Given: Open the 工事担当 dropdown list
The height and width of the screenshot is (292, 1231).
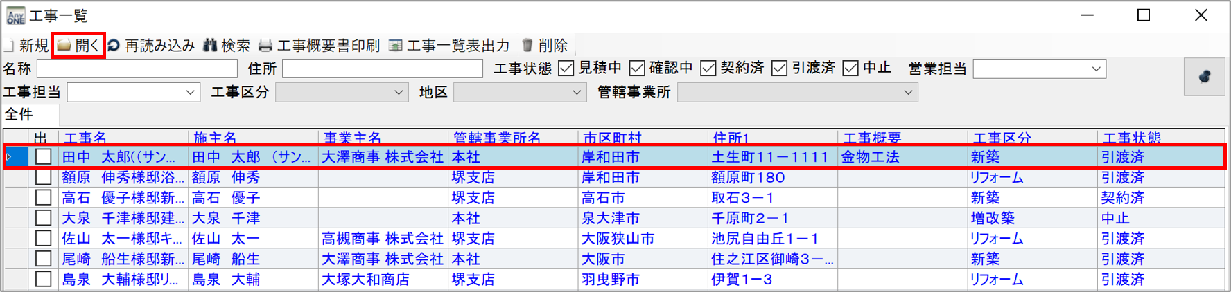Looking at the screenshot, I should pos(190,92).
